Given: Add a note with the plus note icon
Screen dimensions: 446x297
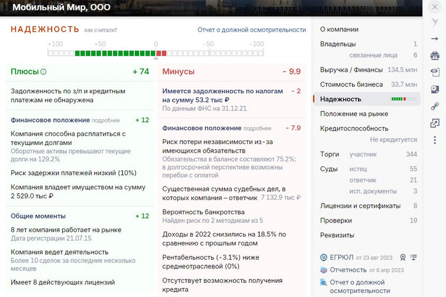Looking at the screenshot, I should [x=435, y=89].
